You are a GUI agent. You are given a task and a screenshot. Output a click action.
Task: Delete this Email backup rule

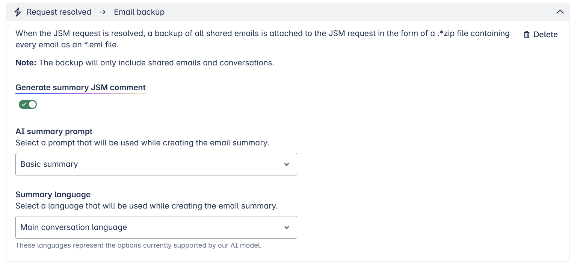pos(541,35)
